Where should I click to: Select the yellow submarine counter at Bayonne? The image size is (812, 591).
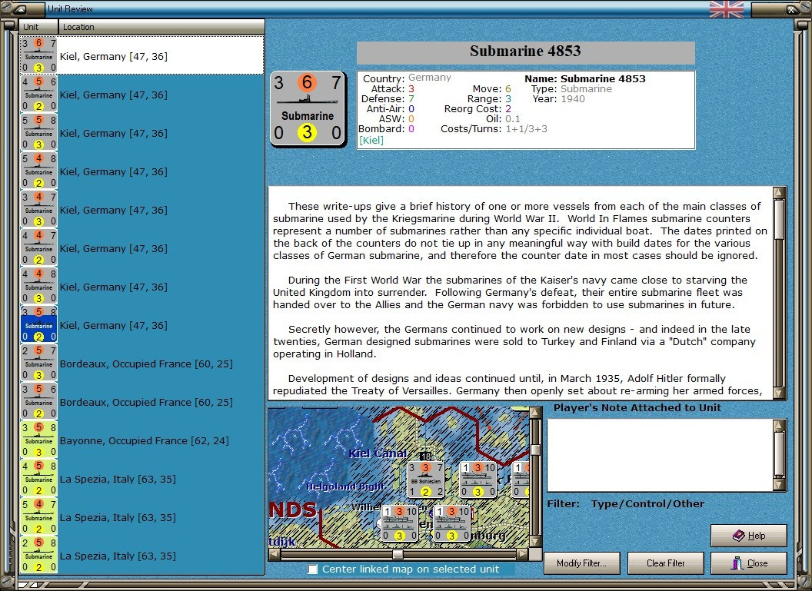[39, 440]
